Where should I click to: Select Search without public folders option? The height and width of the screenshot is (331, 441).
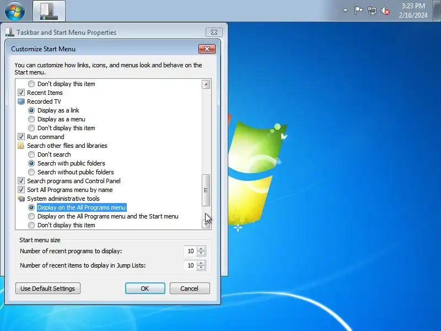pyautogui.click(x=31, y=172)
